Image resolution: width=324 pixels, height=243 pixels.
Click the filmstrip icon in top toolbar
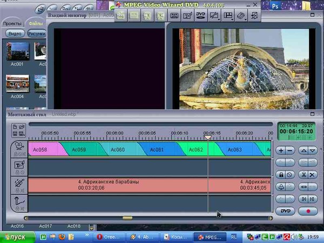(x=134, y=16)
